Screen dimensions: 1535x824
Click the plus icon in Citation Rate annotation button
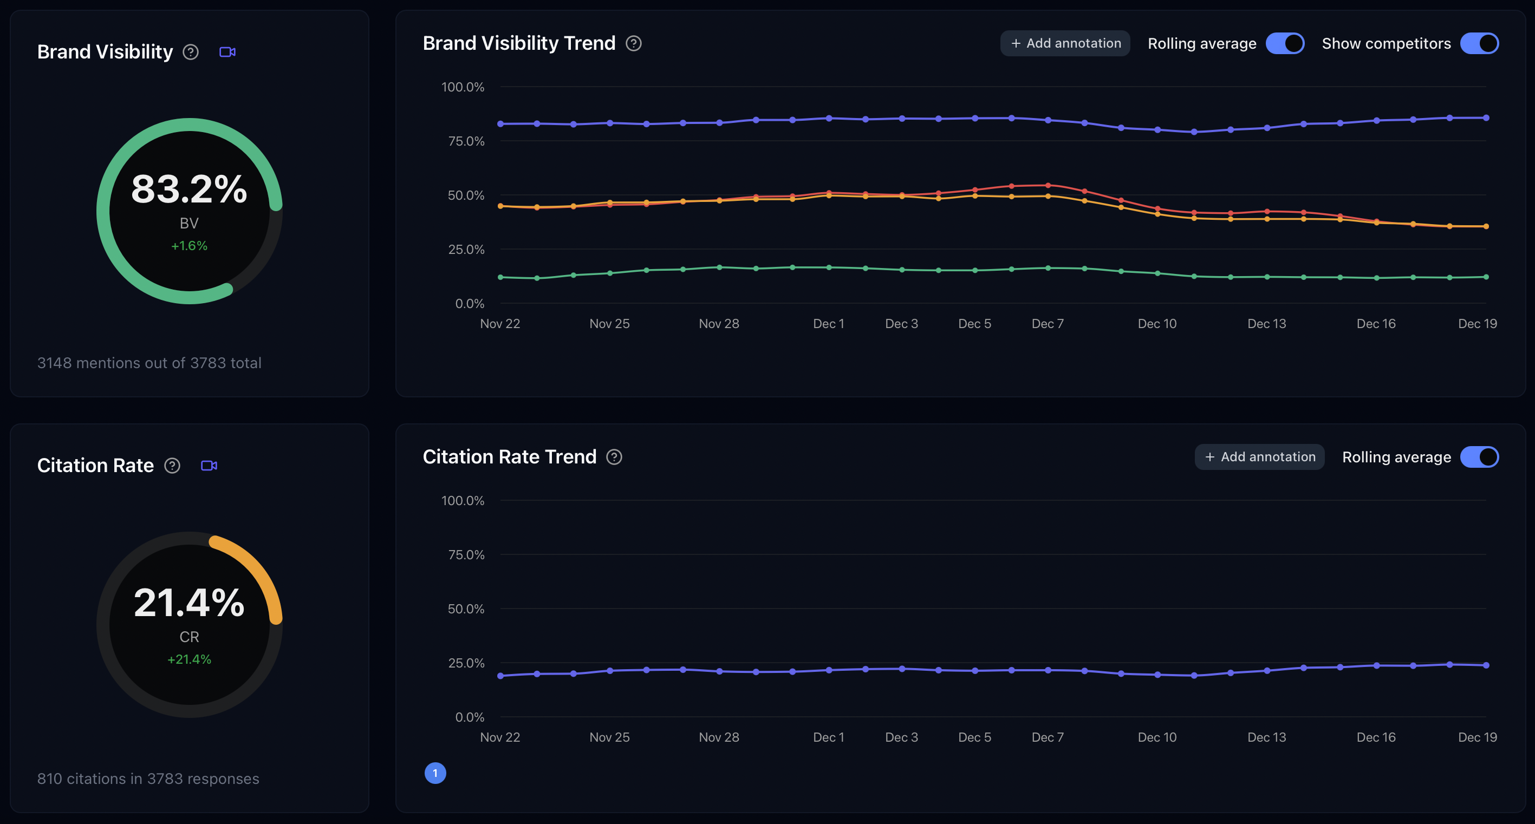[1209, 457]
